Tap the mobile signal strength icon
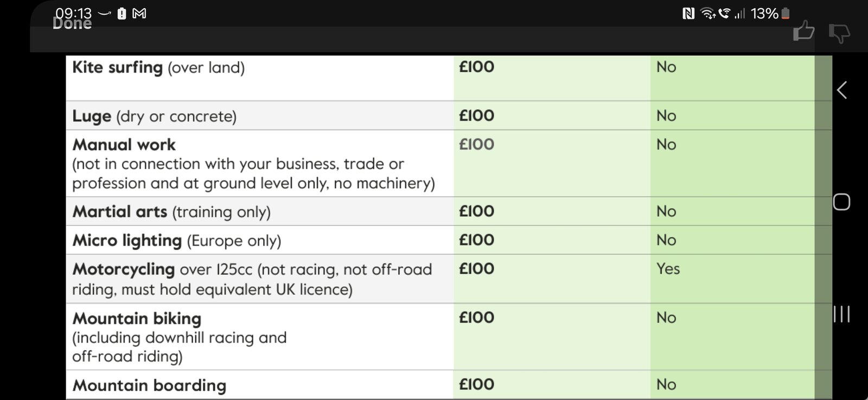This screenshot has height=400, width=868. (739, 14)
